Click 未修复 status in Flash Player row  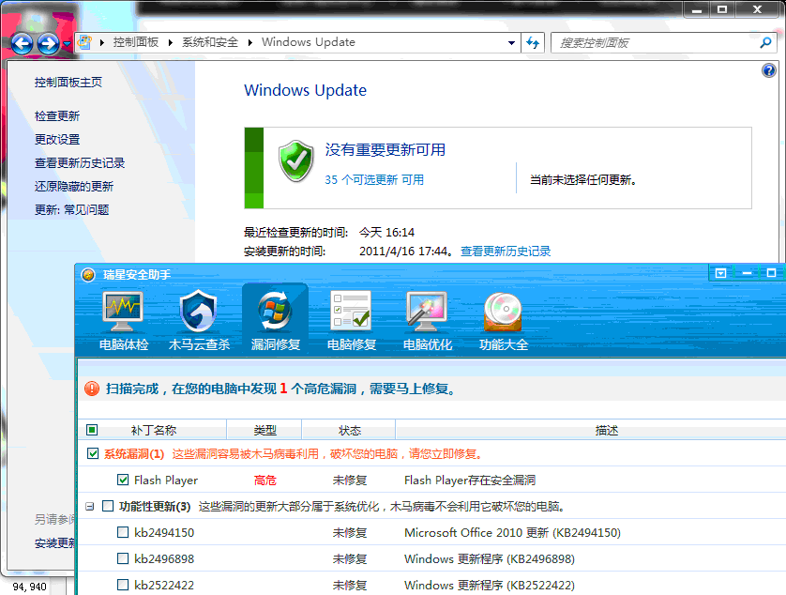coord(350,481)
